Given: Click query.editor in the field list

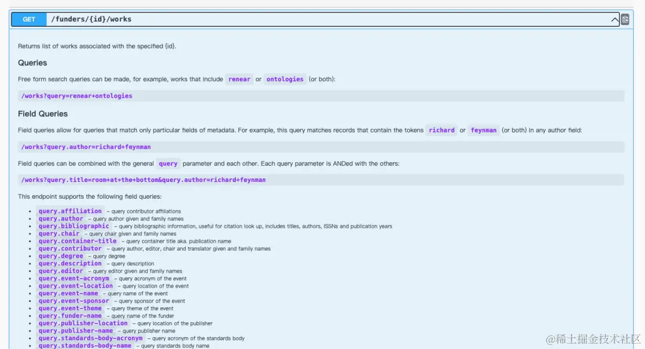Looking at the screenshot, I should (x=61, y=271).
